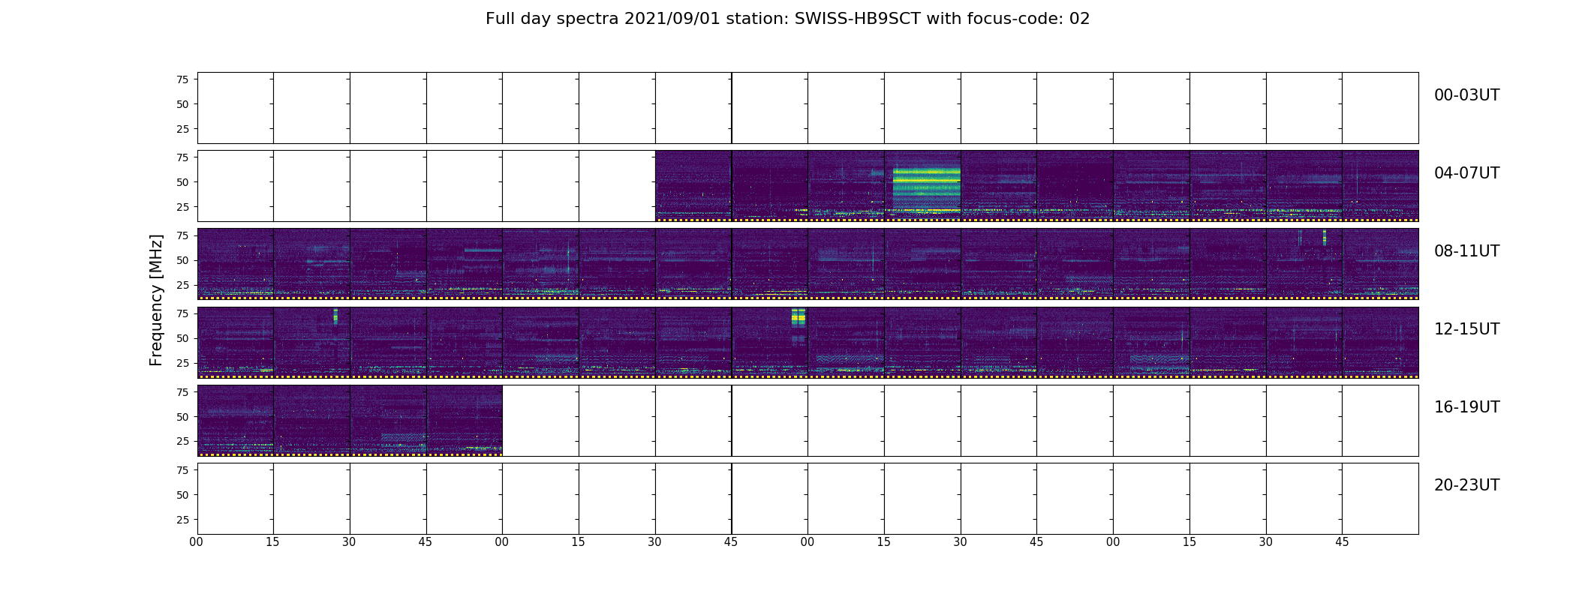Click the small burst in second panel of 12-15UT row
Screen dimensions: 1576x600
point(335,316)
